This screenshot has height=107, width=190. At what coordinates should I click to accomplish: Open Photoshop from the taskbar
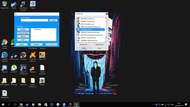tap(52, 104)
